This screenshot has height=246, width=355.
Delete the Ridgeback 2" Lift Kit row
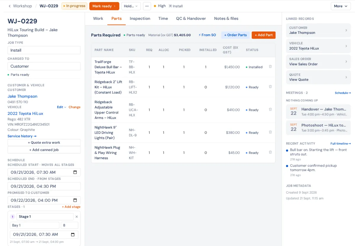point(270,87)
